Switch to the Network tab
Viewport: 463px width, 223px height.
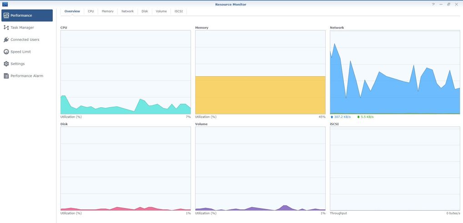[127, 11]
